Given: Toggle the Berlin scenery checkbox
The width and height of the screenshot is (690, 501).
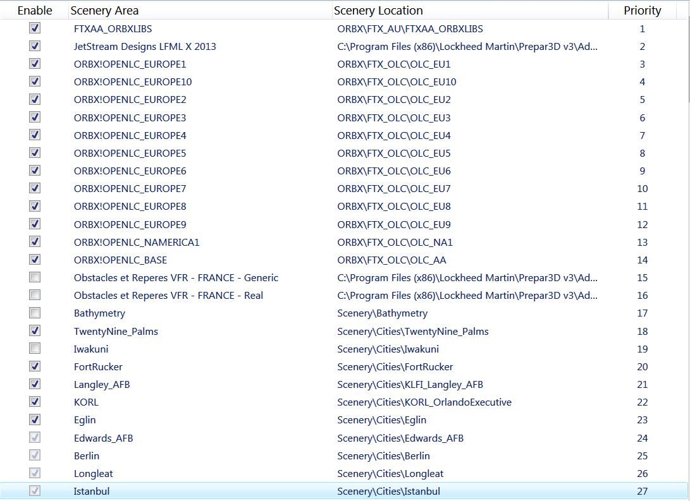Looking at the screenshot, I should tap(35, 455).
